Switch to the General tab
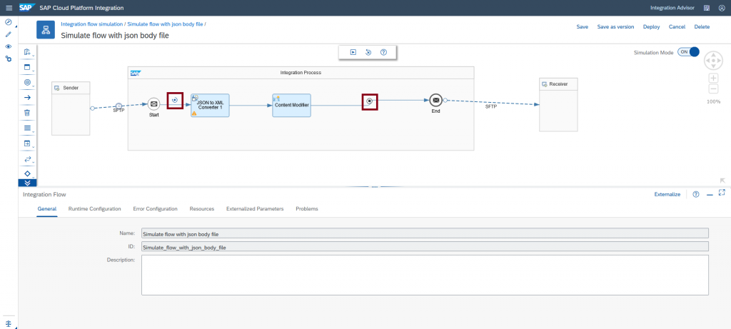 click(x=47, y=209)
